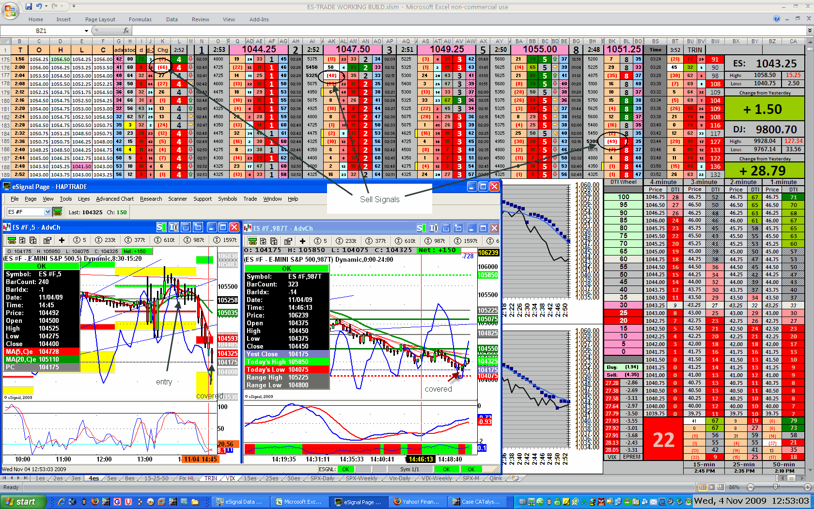Click the IX icon on ES #F,987T chart title
The height and width of the screenshot is (509, 814).
tap(434, 228)
